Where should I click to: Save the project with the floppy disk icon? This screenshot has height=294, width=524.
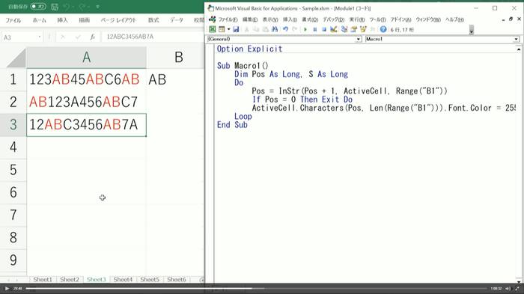(236, 29)
